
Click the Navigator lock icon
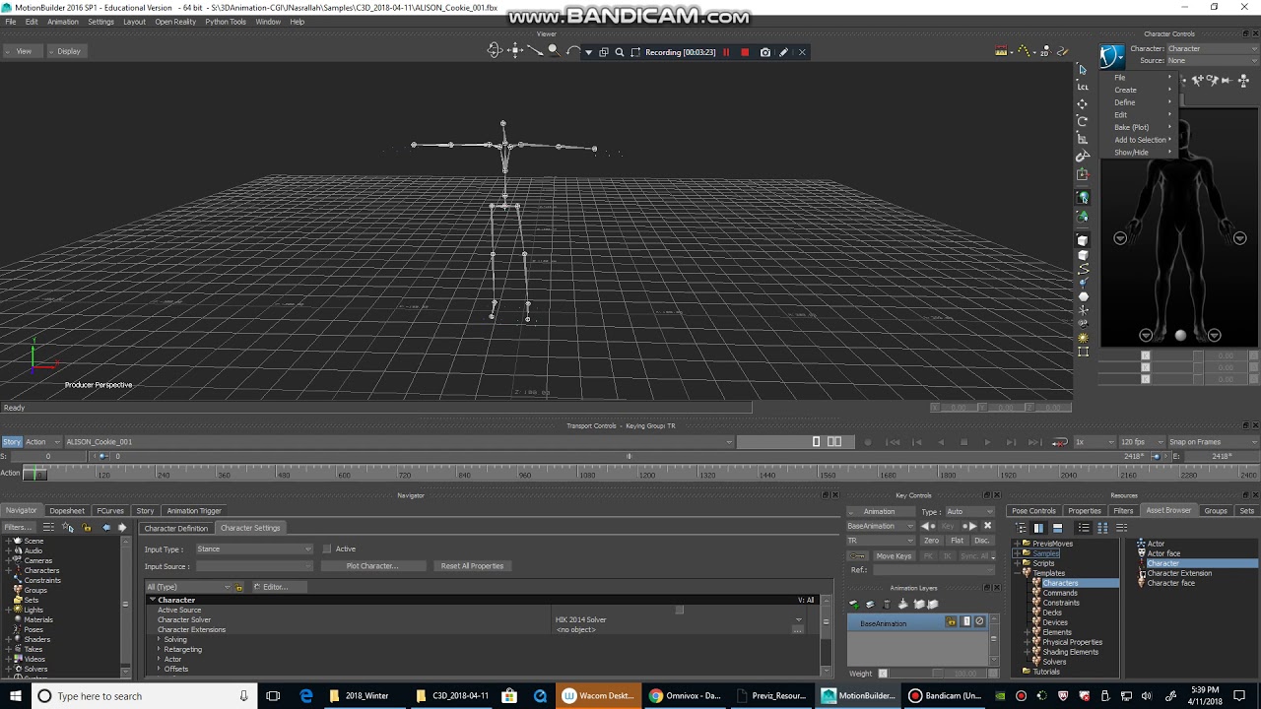[87, 528]
